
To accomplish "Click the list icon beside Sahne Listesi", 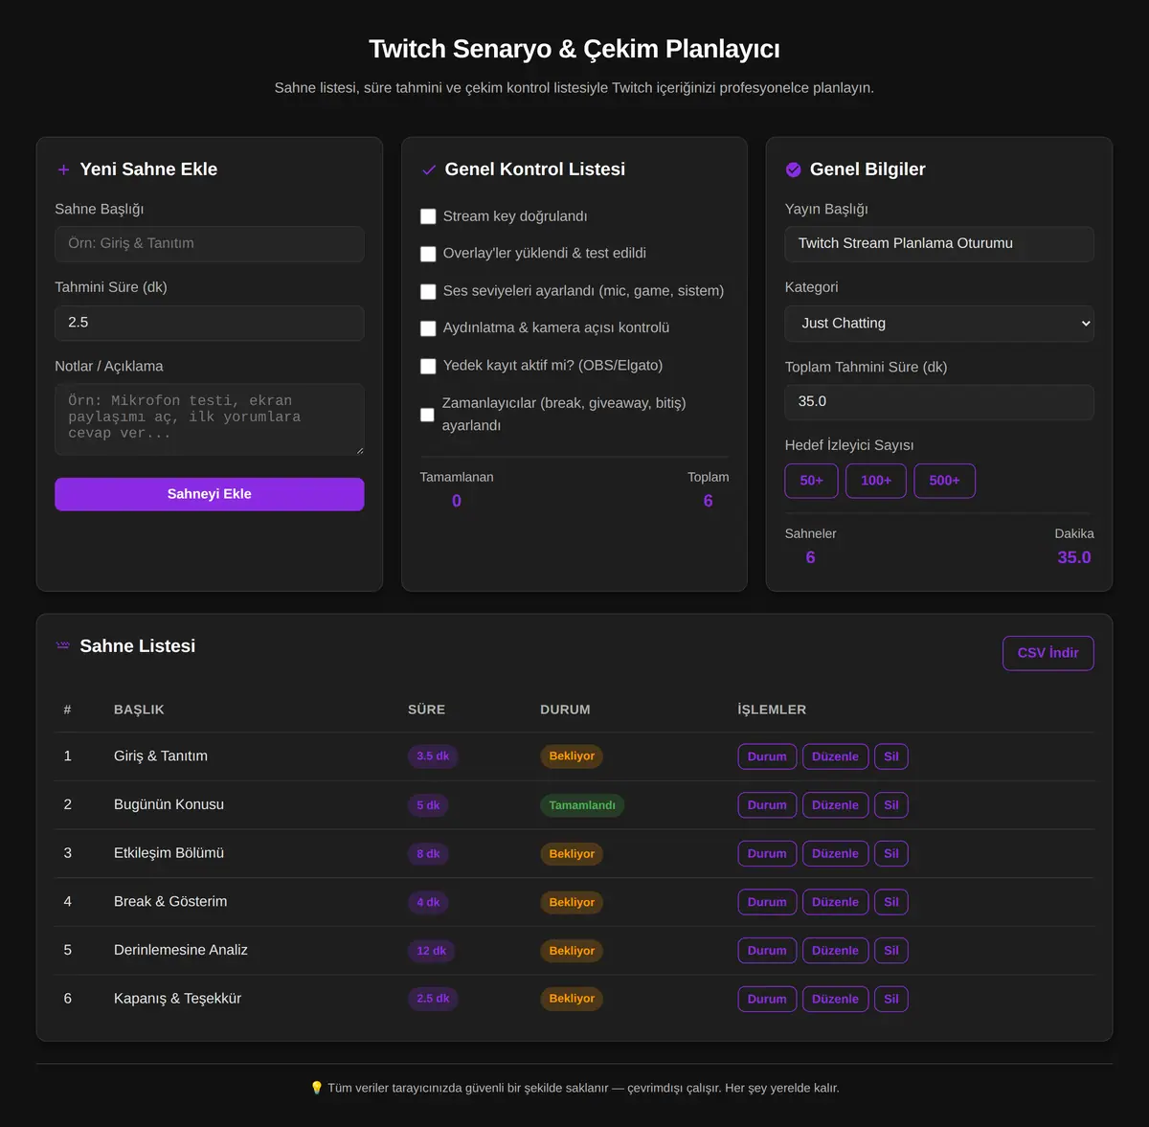I will tap(63, 645).
